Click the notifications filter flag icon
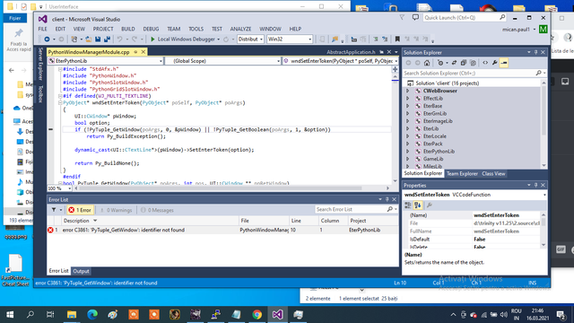 click(x=402, y=17)
